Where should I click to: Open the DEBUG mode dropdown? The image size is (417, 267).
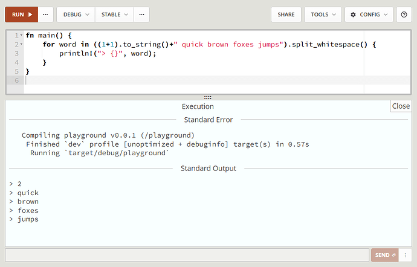[76, 14]
